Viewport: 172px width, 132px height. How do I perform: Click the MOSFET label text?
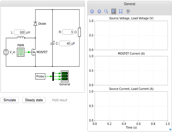point(42,52)
